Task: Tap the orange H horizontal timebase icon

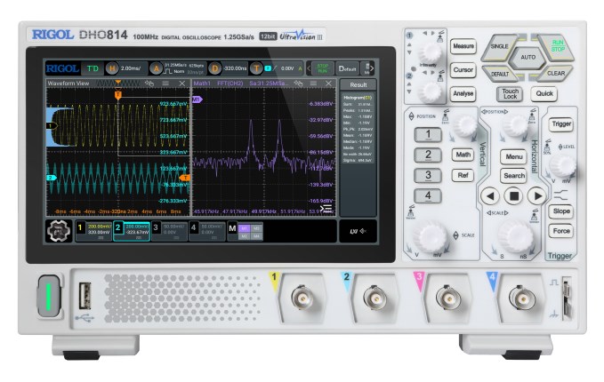Action: pyautogui.click(x=112, y=69)
